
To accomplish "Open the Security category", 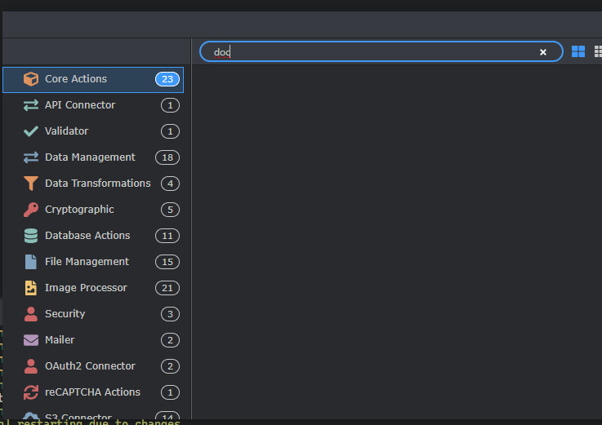I will 65,314.
